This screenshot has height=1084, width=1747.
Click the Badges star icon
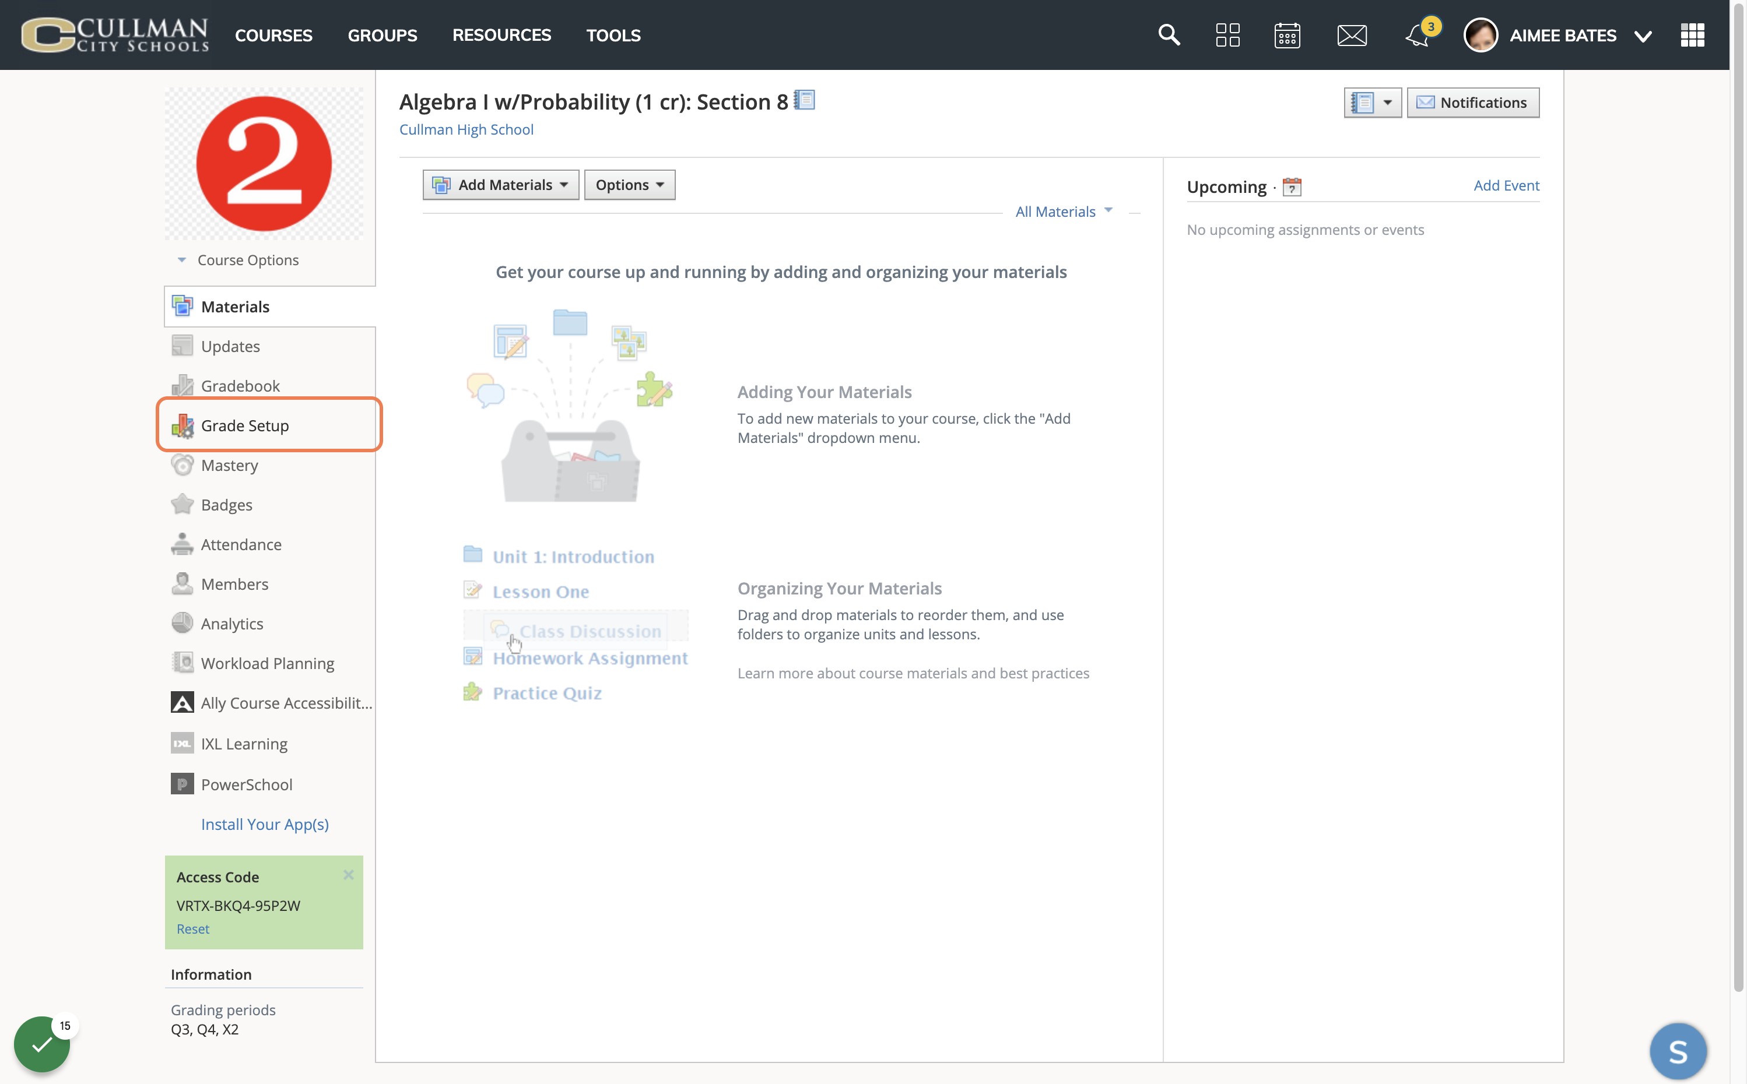(182, 505)
